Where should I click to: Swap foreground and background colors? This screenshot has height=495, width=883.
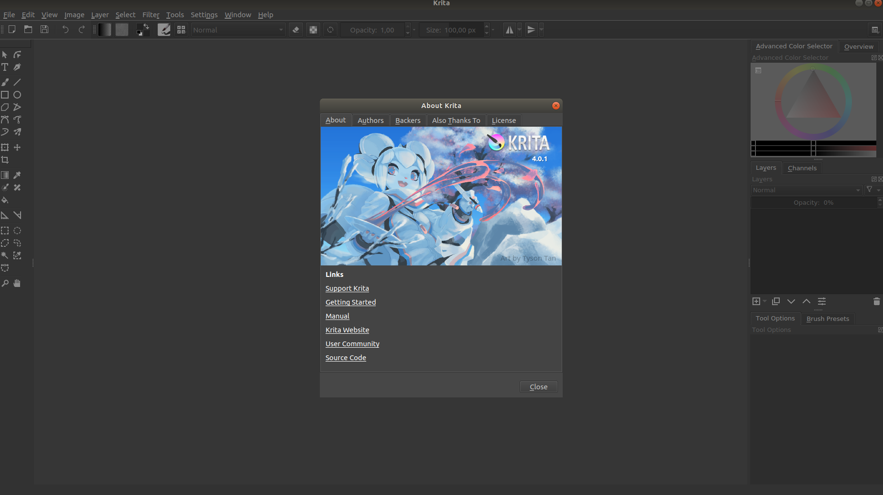tap(146, 26)
